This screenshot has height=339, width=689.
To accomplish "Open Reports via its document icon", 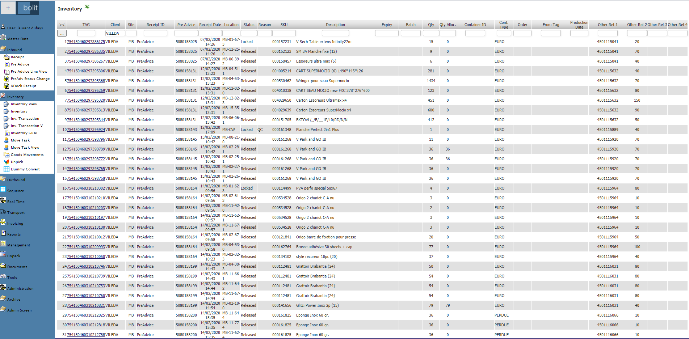I will (3, 233).
